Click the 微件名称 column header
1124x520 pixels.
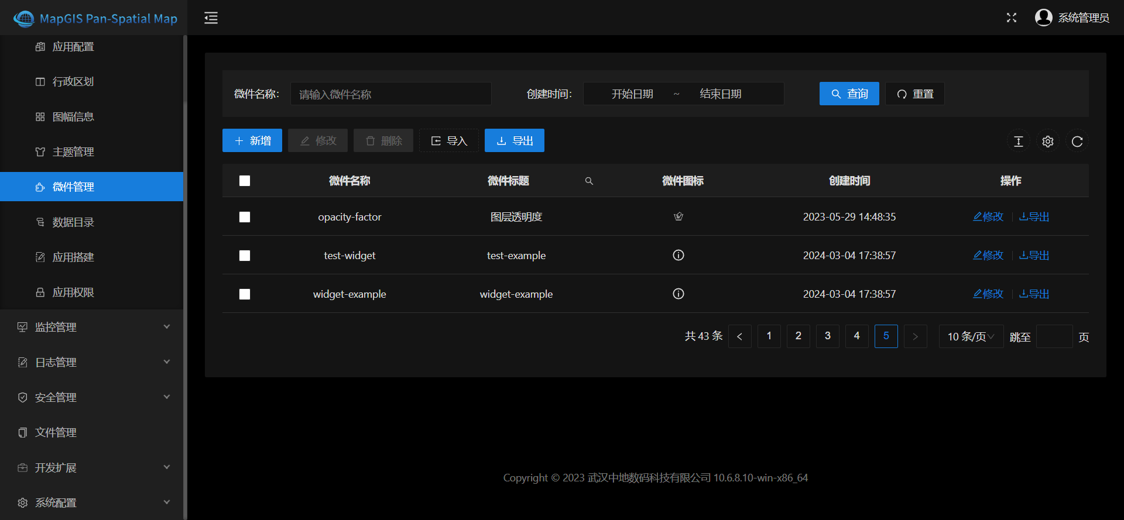point(349,181)
